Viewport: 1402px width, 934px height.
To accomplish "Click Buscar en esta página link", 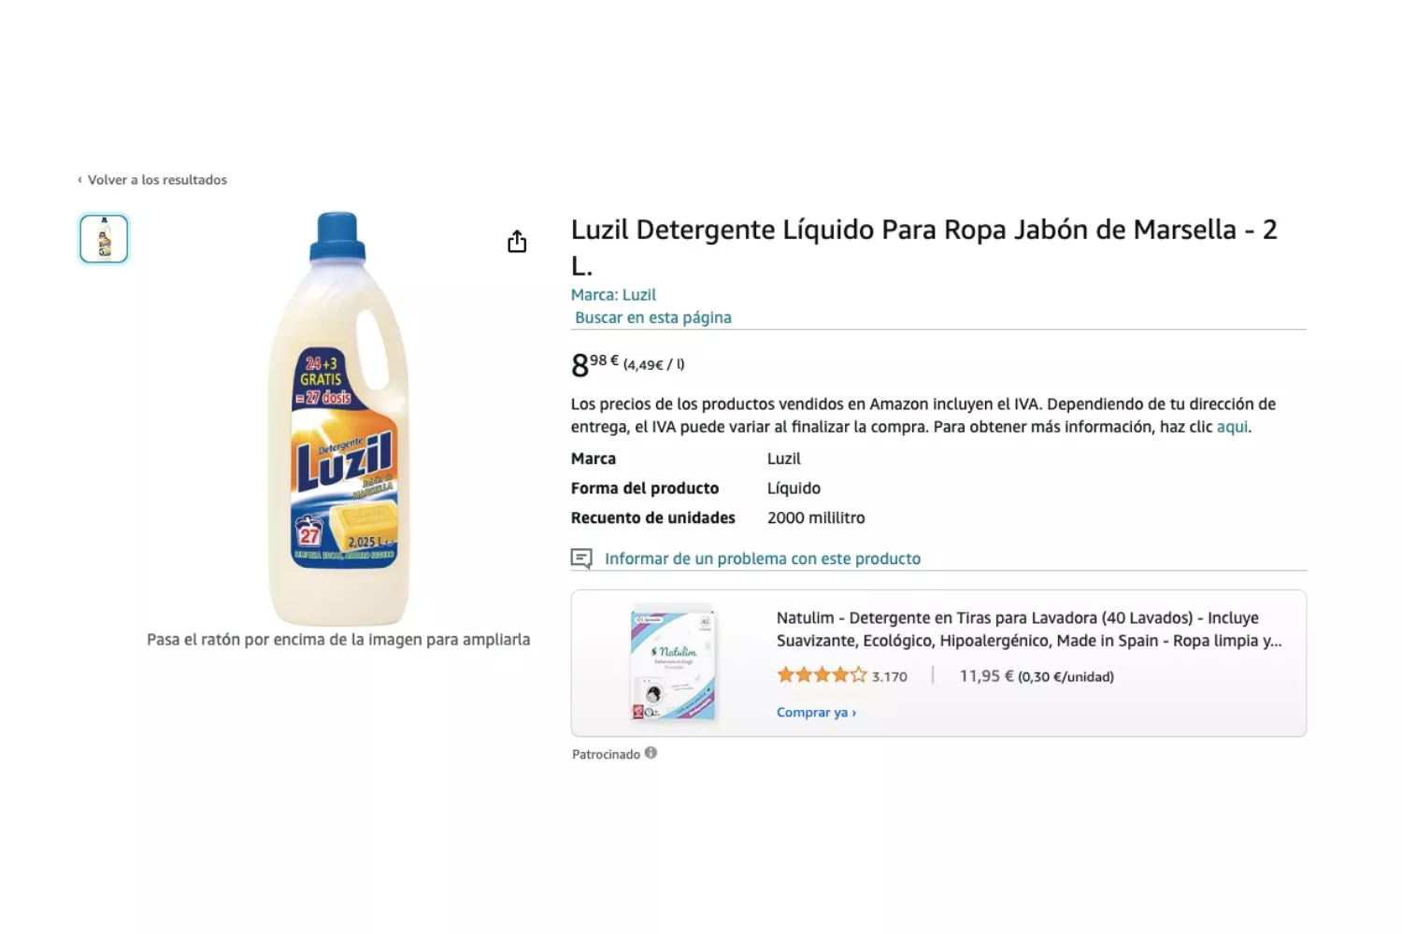I will pyautogui.click(x=652, y=318).
